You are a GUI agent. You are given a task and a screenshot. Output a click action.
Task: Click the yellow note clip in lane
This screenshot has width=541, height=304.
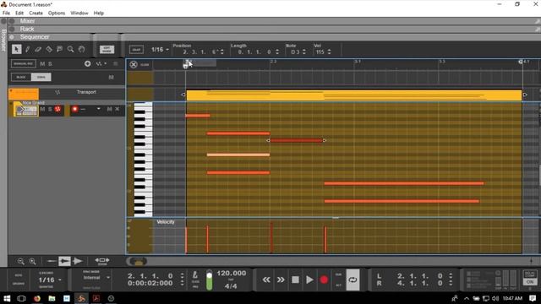(354, 95)
